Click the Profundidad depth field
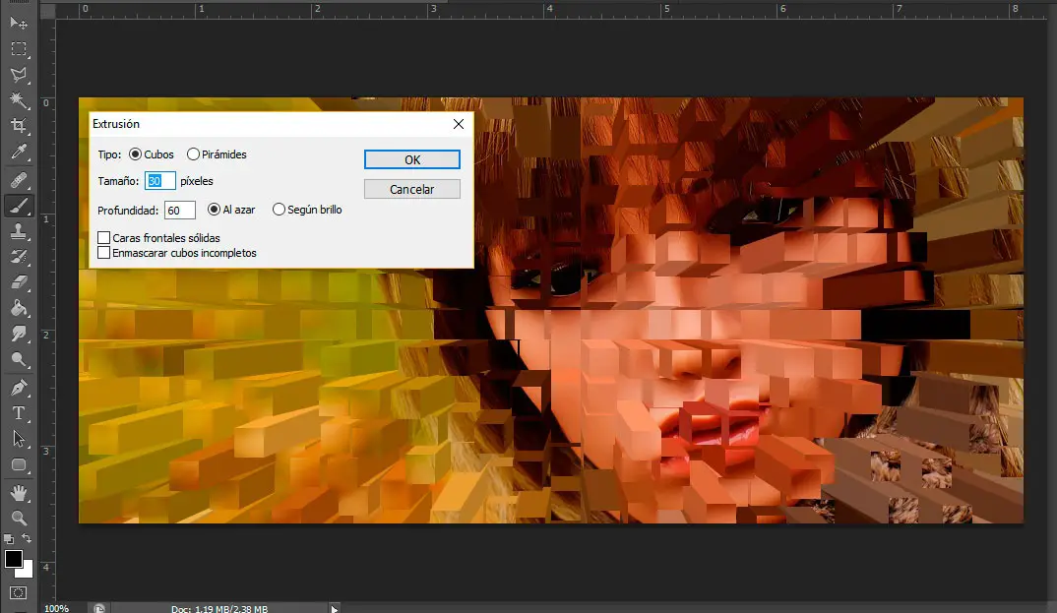The image size is (1057, 613). click(x=180, y=211)
